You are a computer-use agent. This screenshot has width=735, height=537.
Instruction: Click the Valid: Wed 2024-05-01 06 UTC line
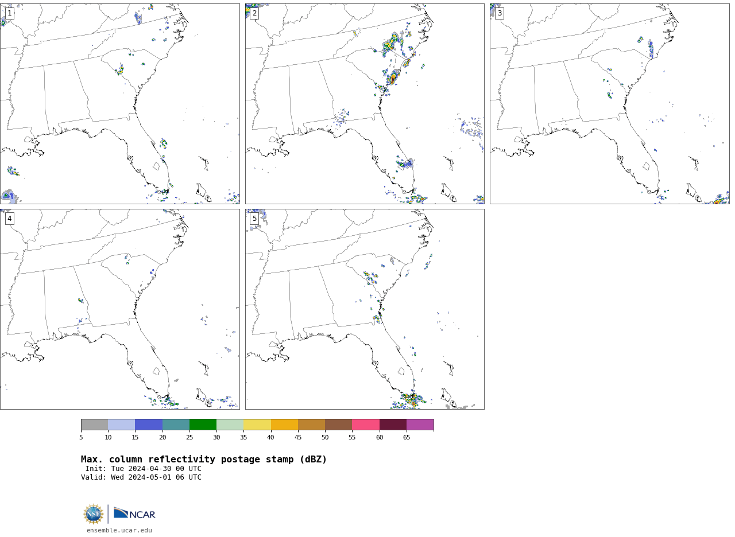[141, 477]
